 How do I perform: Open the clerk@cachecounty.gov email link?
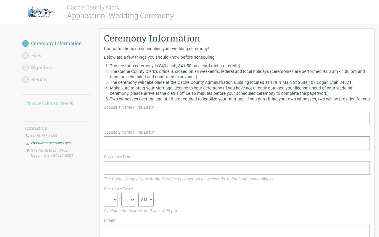[51, 143]
